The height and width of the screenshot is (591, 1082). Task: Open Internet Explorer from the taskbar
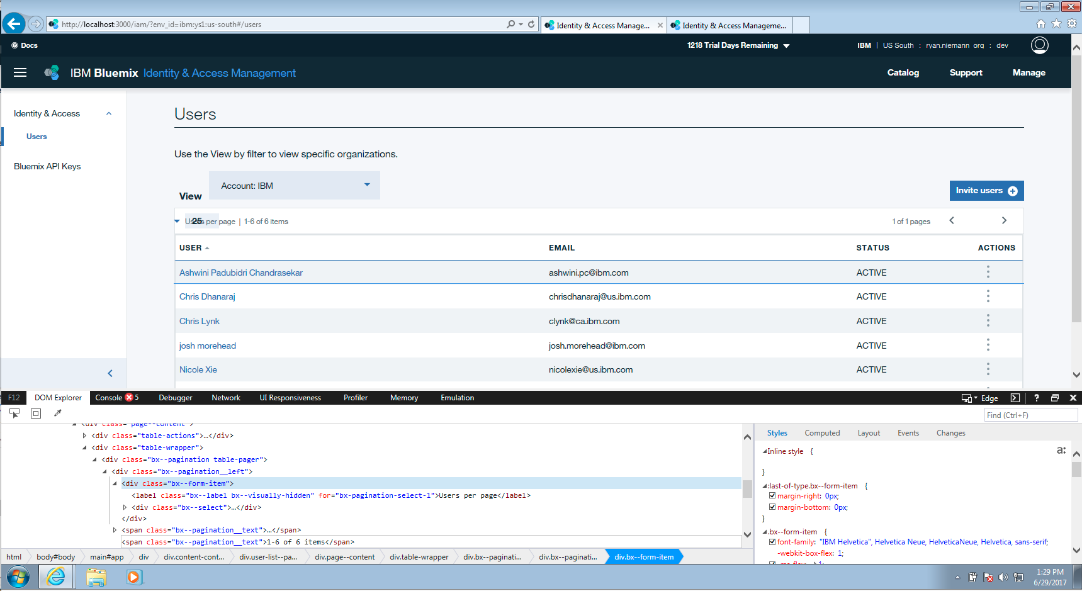[x=56, y=577]
